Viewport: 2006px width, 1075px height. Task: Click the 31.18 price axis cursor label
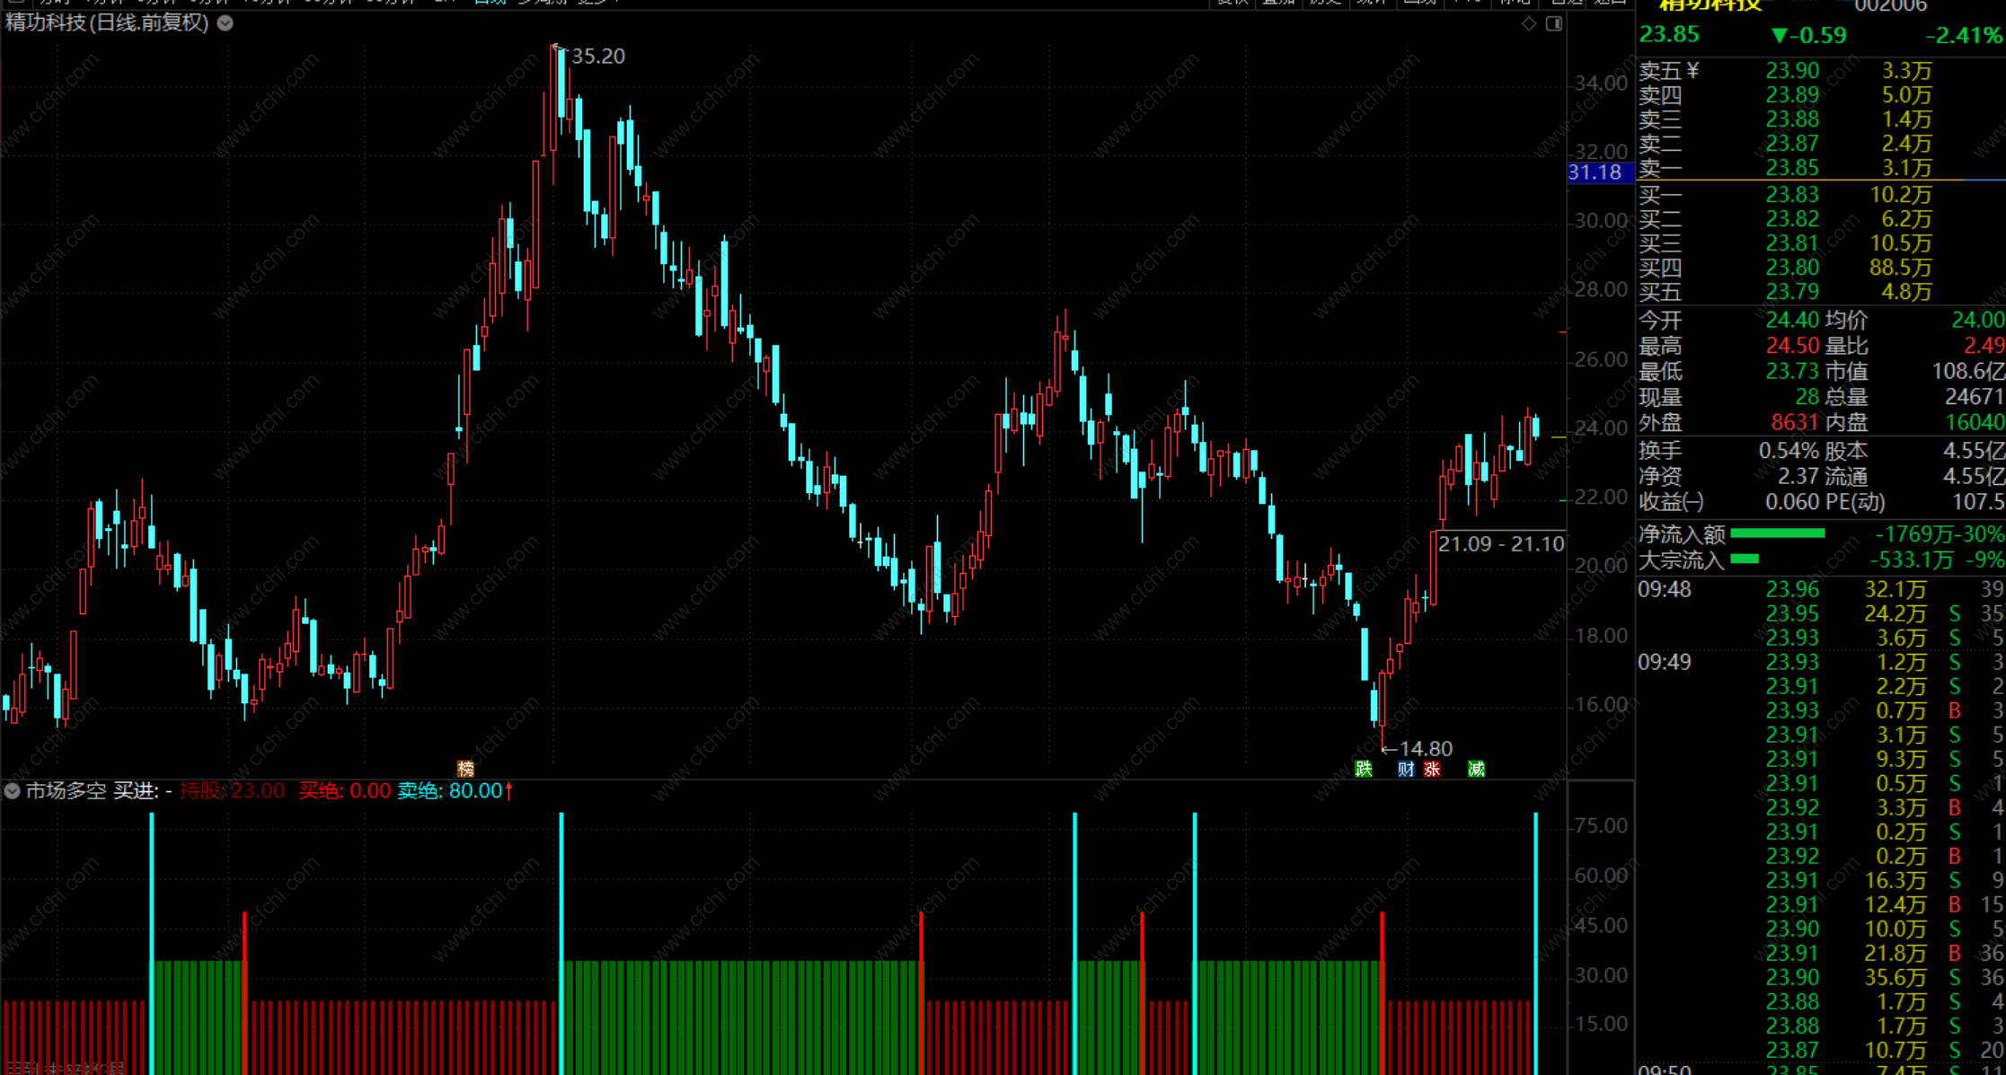[x=1595, y=172]
